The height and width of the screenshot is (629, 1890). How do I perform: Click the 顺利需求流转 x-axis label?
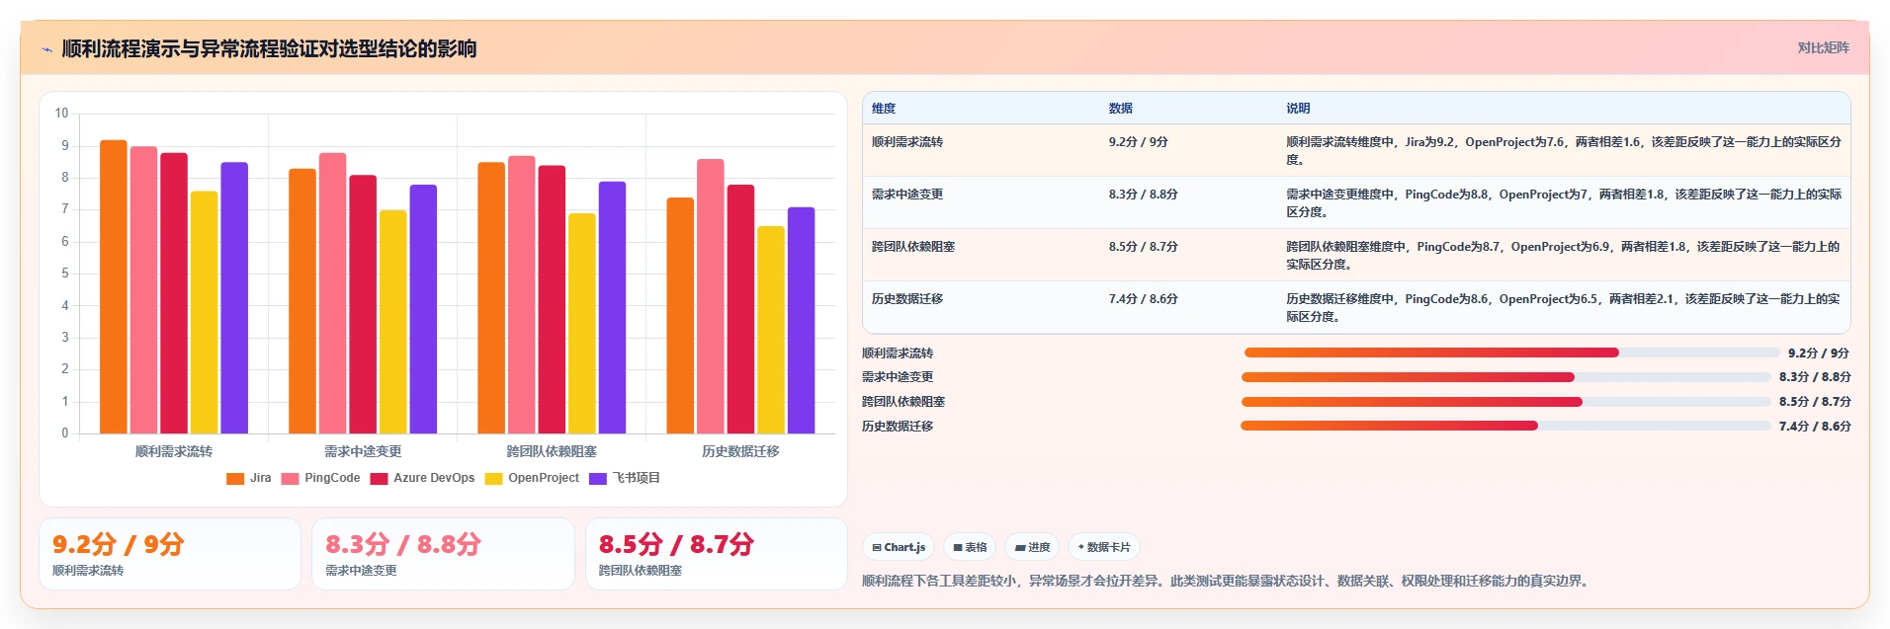click(174, 451)
